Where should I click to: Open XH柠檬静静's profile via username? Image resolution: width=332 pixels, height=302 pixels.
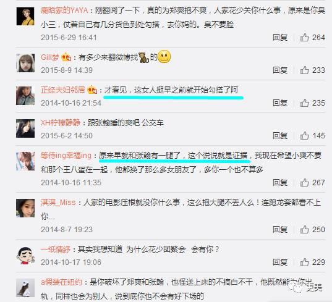[x=61, y=123]
